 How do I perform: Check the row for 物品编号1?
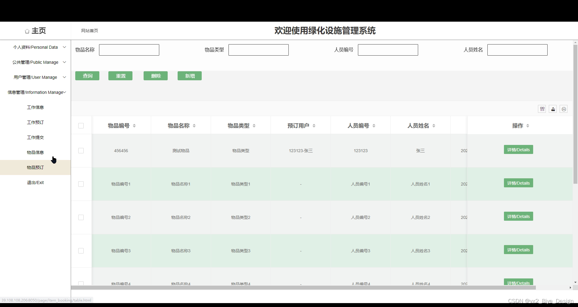(81, 184)
